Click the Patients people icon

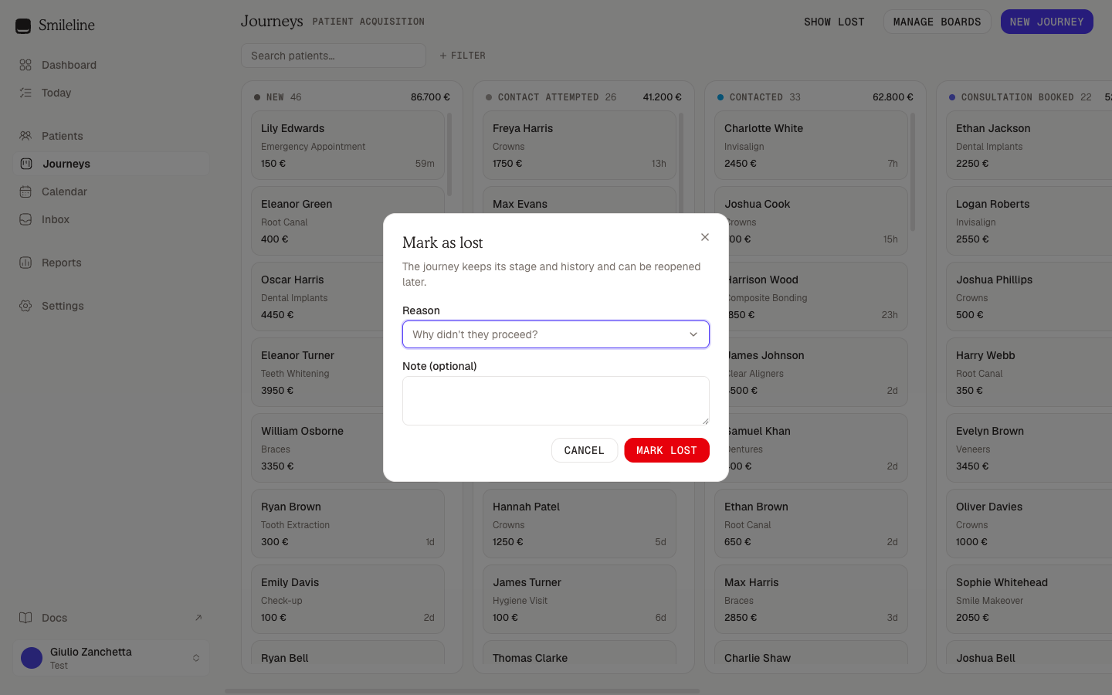(x=25, y=136)
